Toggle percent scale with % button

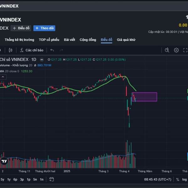178,180
